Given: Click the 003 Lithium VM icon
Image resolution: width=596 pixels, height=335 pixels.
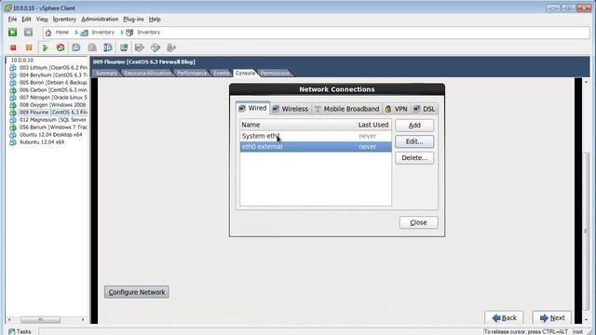Looking at the screenshot, I should pos(13,68).
